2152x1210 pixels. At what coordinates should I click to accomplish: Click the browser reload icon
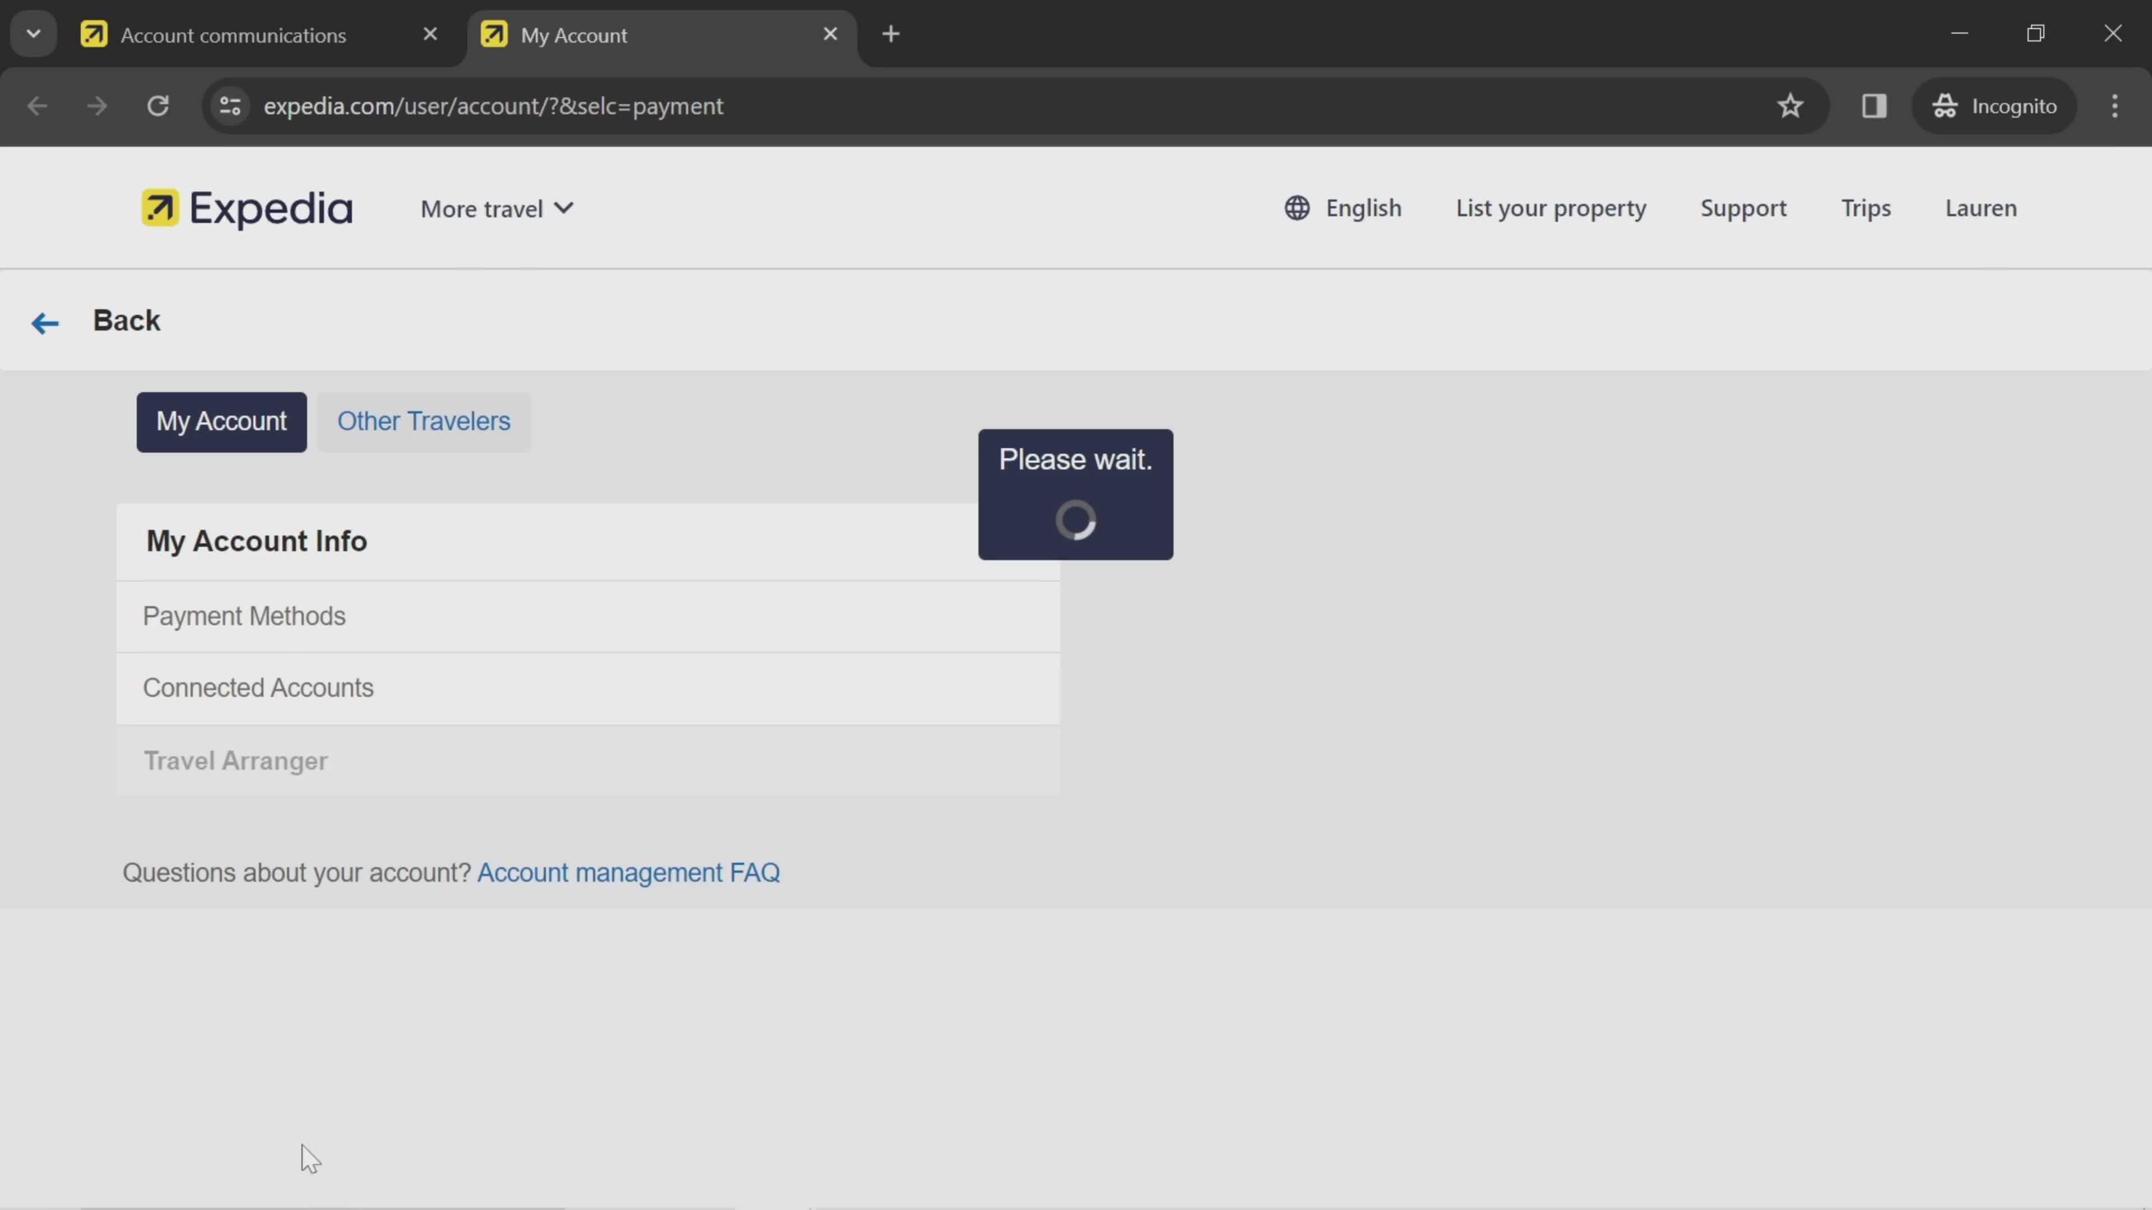tap(158, 105)
